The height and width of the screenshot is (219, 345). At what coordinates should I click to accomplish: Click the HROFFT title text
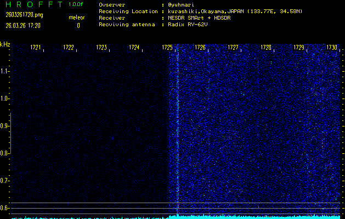(x=34, y=4)
